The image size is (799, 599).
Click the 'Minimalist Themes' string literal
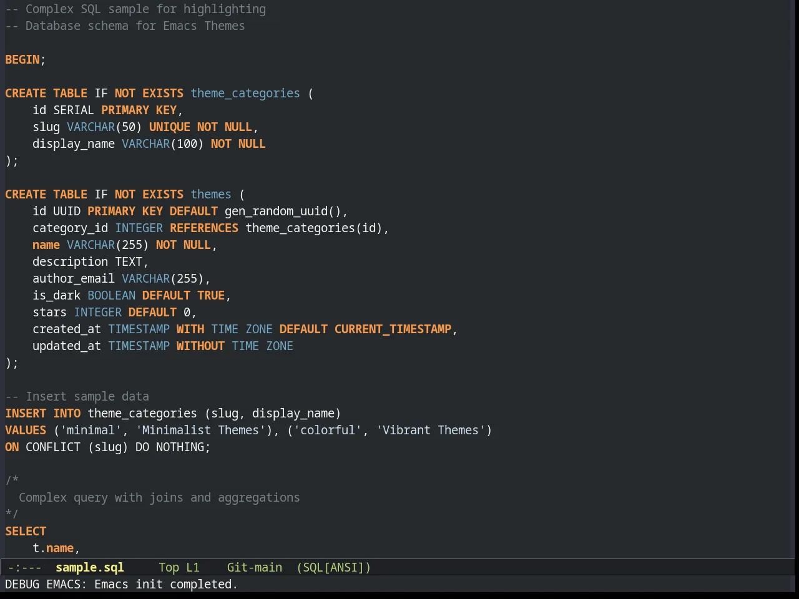pos(200,430)
